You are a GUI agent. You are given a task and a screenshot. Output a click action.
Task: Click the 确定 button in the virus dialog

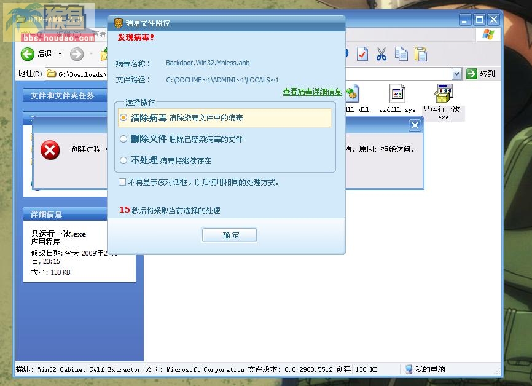229,235
